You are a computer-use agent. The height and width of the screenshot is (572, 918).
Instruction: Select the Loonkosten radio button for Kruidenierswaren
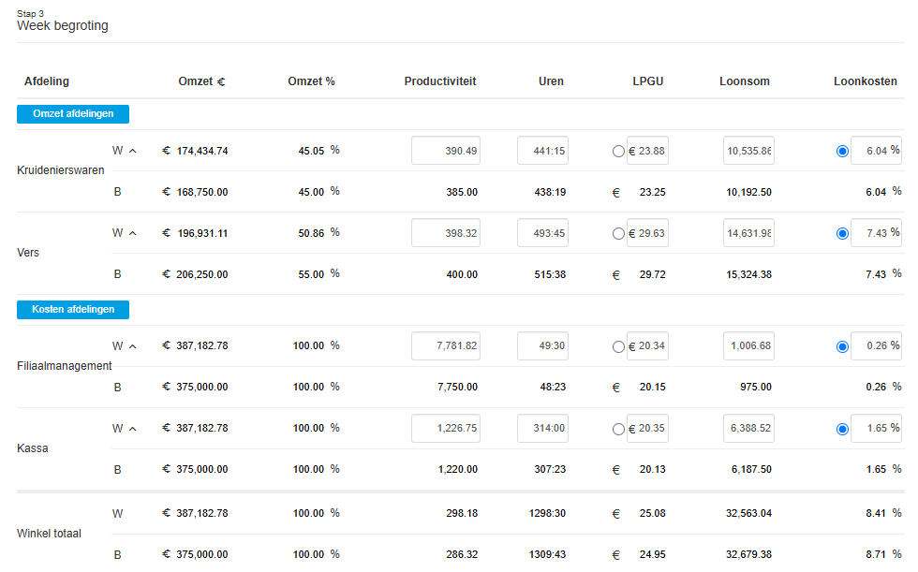point(842,151)
